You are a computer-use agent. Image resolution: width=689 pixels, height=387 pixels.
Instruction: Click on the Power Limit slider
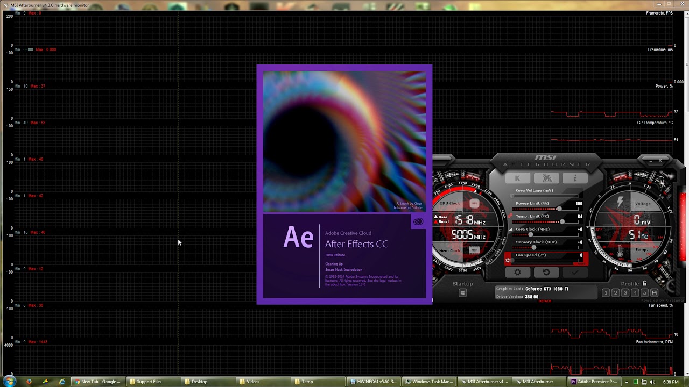545,209
